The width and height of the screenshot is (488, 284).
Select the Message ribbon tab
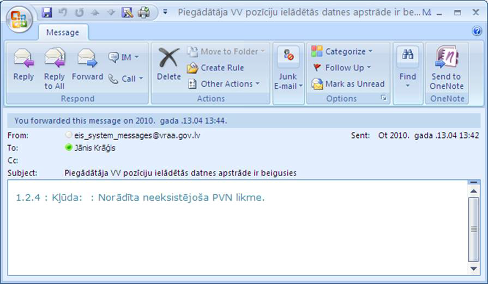pyautogui.click(x=62, y=32)
